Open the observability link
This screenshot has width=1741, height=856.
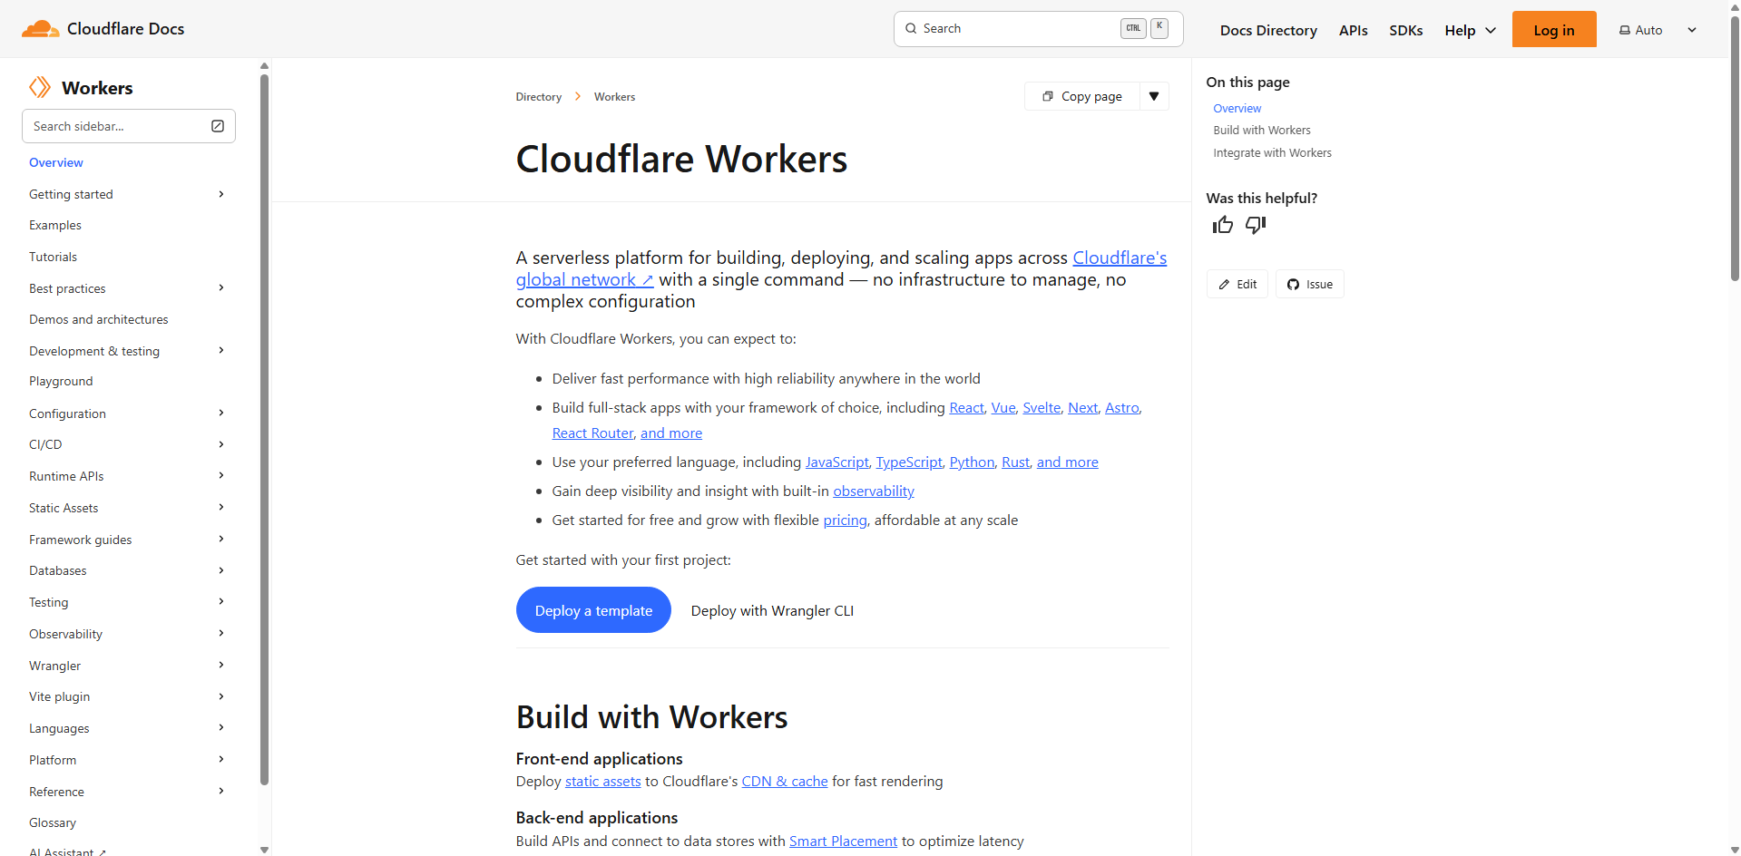[873, 491]
